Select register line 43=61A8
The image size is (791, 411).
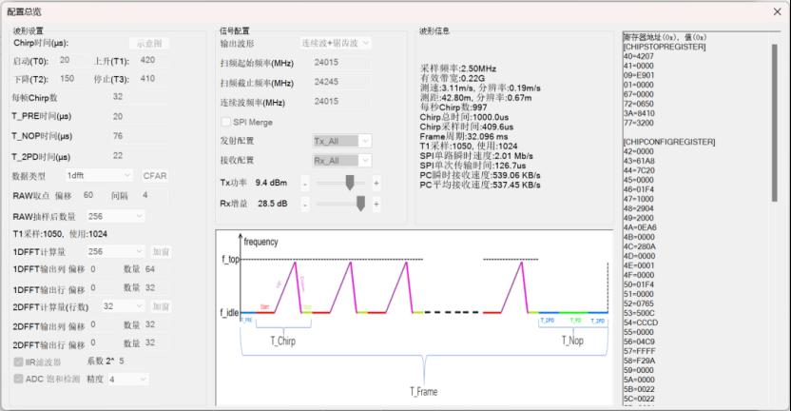tap(639, 161)
